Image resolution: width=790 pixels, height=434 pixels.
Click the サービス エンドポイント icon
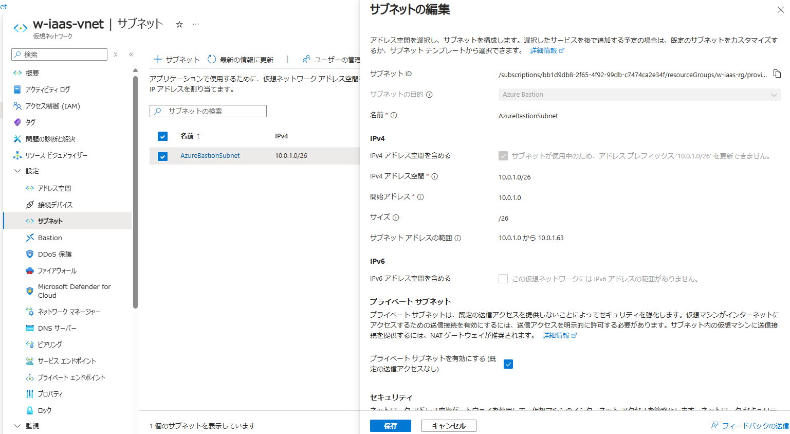click(30, 361)
